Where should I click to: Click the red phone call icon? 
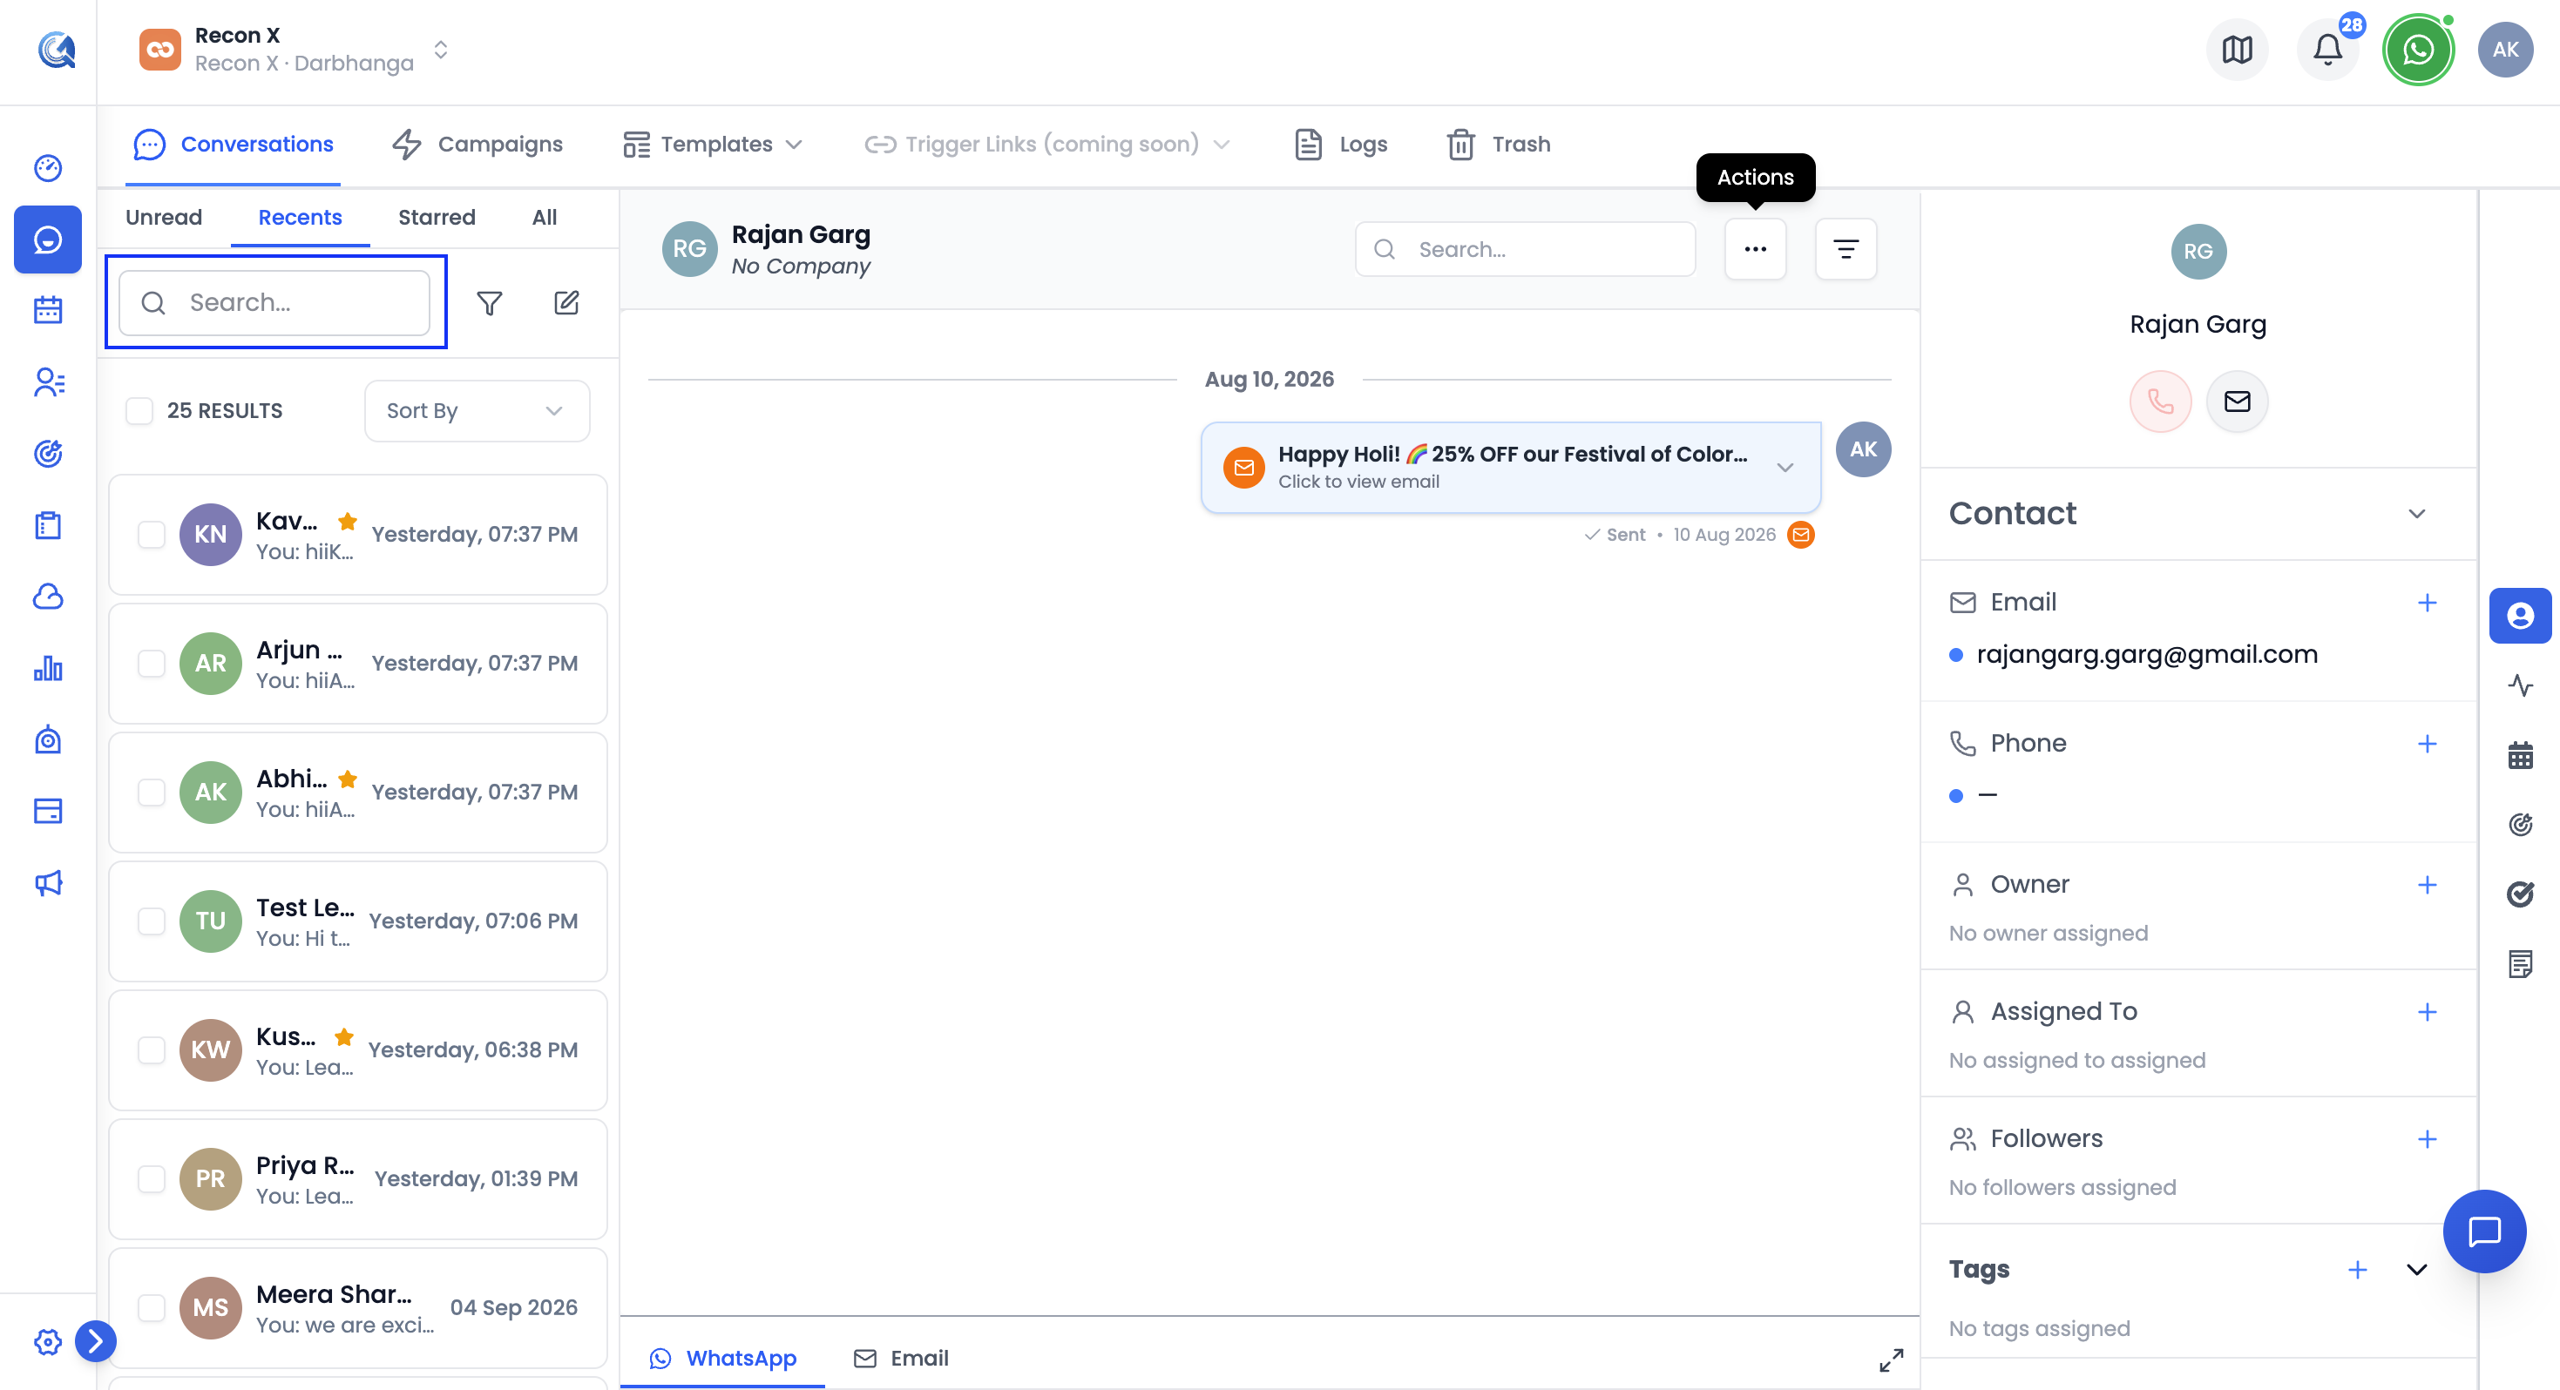pyautogui.click(x=2159, y=401)
